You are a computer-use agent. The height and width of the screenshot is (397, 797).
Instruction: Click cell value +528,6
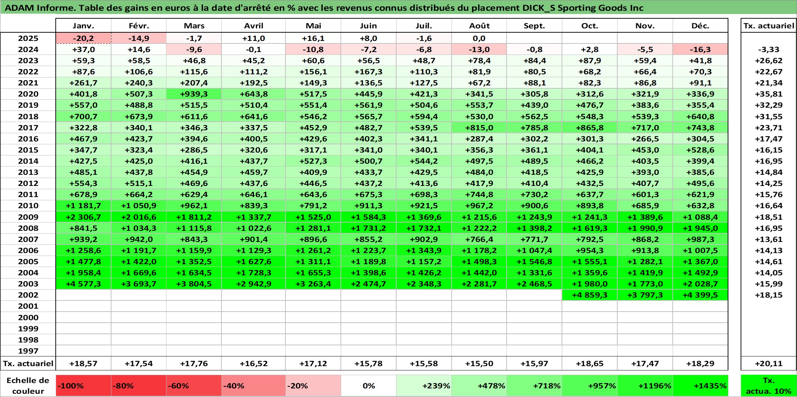(x=700, y=150)
